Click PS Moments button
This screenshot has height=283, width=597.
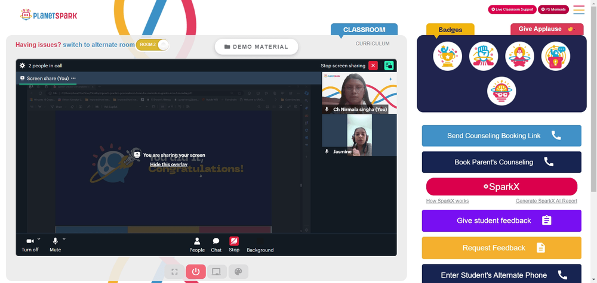(553, 10)
